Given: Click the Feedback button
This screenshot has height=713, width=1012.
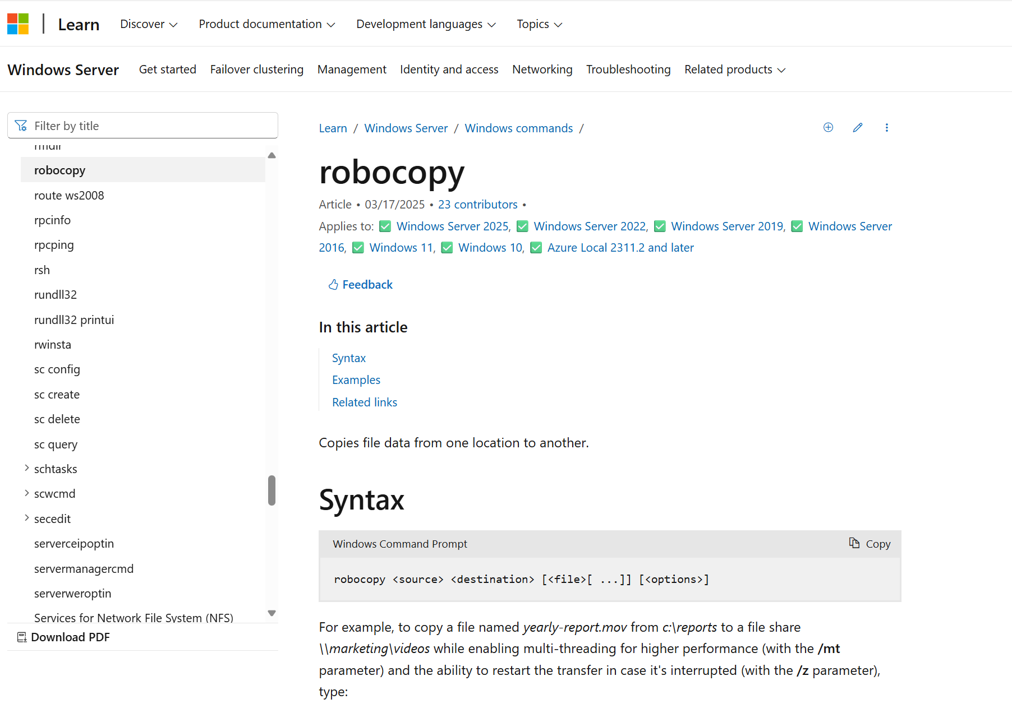Looking at the screenshot, I should (360, 284).
